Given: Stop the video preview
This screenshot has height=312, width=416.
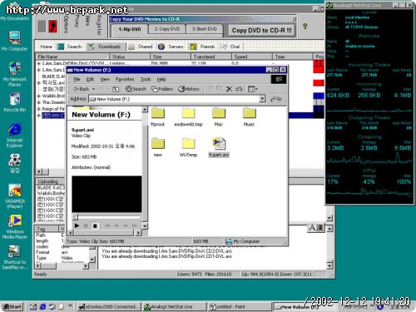Looking at the screenshot, I should pos(95,225).
